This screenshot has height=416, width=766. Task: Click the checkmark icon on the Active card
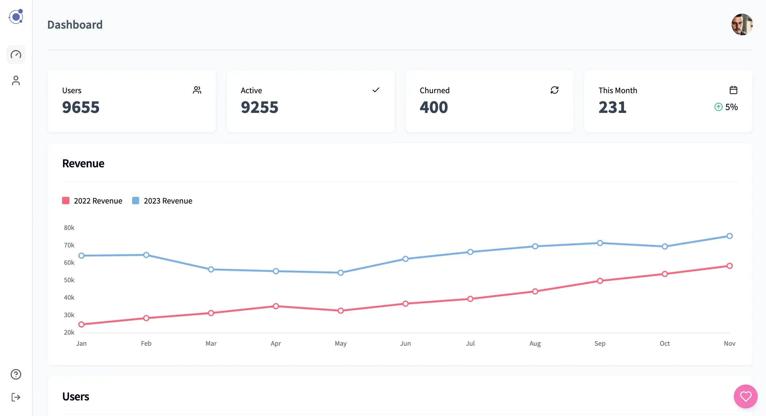(x=376, y=90)
